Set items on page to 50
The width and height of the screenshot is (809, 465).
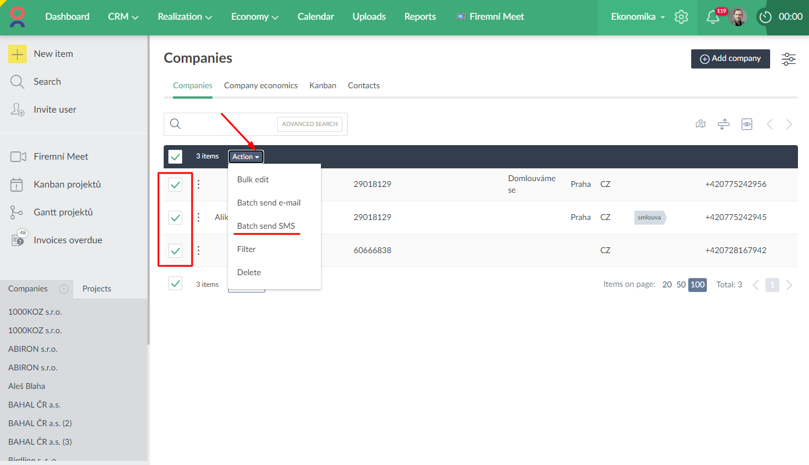coord(681,284)
